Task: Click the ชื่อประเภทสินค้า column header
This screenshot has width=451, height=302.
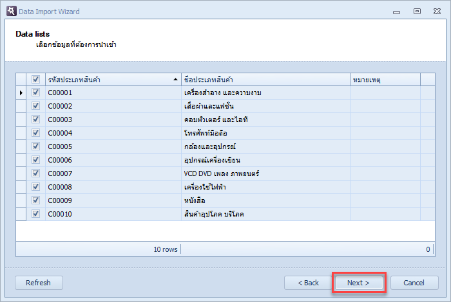Action: (x=265, y=80)
